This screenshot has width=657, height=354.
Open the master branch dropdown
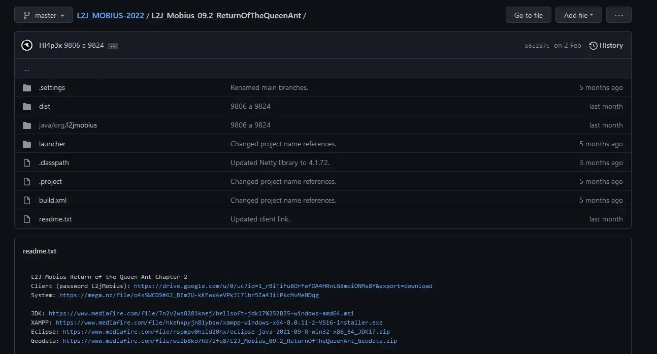(44, 15)
